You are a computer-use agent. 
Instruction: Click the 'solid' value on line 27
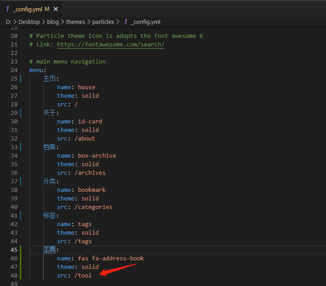(90, 96)
